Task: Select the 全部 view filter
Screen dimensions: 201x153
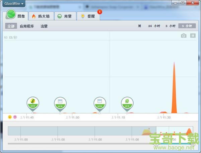Action: (11, 26)
